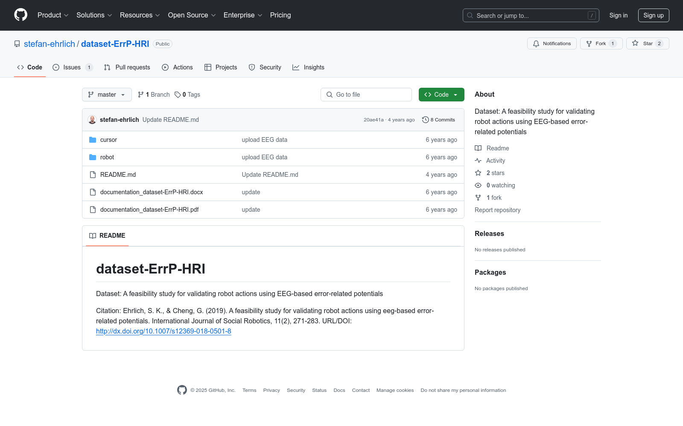Click the eye icon beside 0 watching
This screenshot has height=426, width=683.
tap(478, 185)
